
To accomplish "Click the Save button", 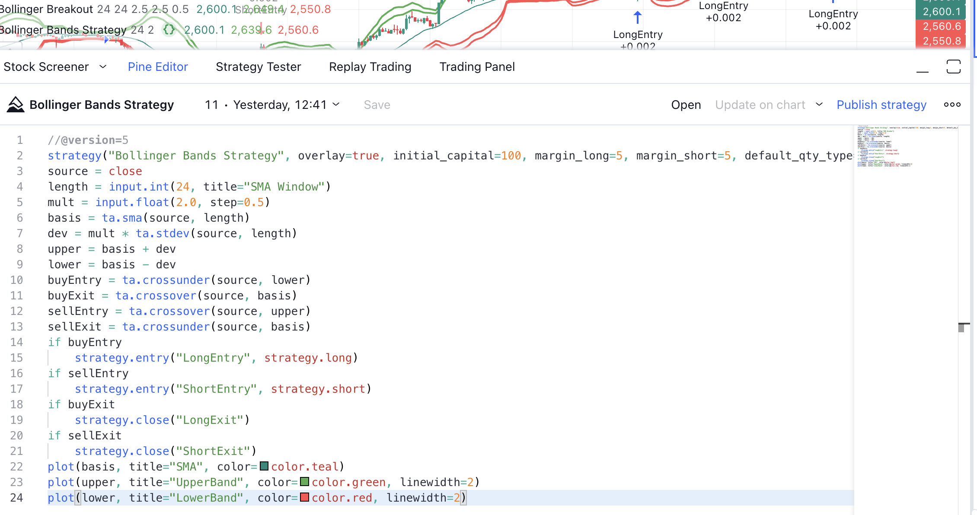I will pos(377,105).
